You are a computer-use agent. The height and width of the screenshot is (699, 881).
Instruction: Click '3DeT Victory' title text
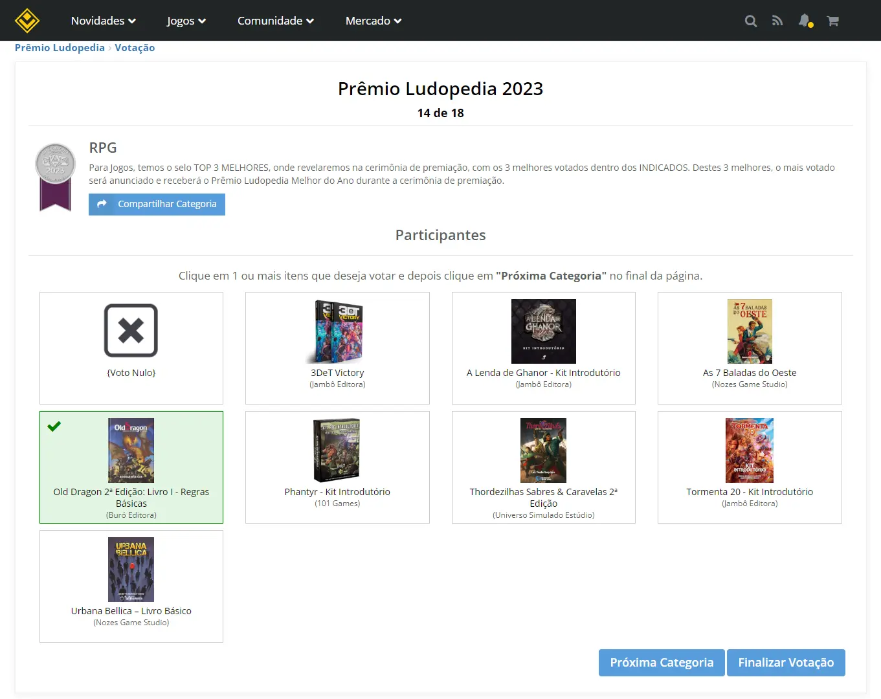pos(337,373)
